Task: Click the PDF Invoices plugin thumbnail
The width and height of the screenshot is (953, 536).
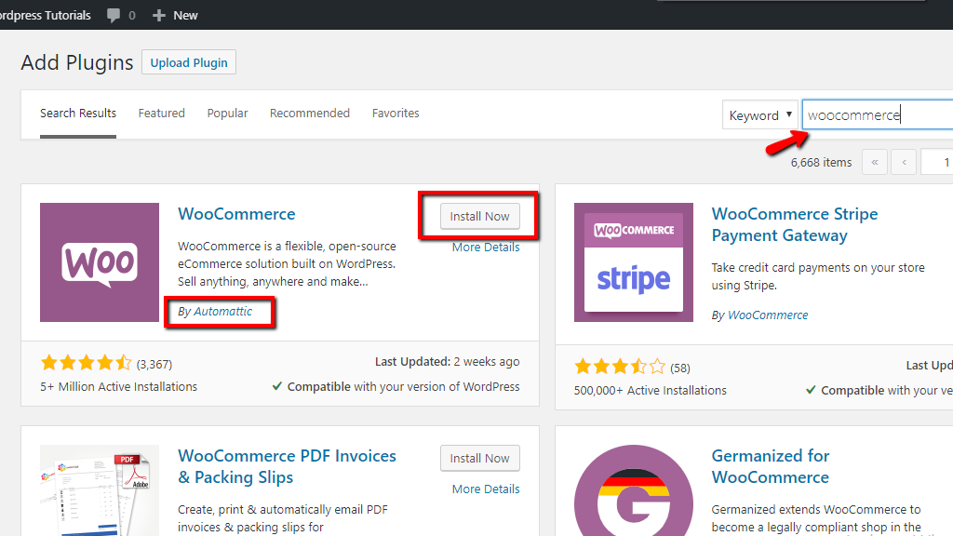Action: (100, 490)
